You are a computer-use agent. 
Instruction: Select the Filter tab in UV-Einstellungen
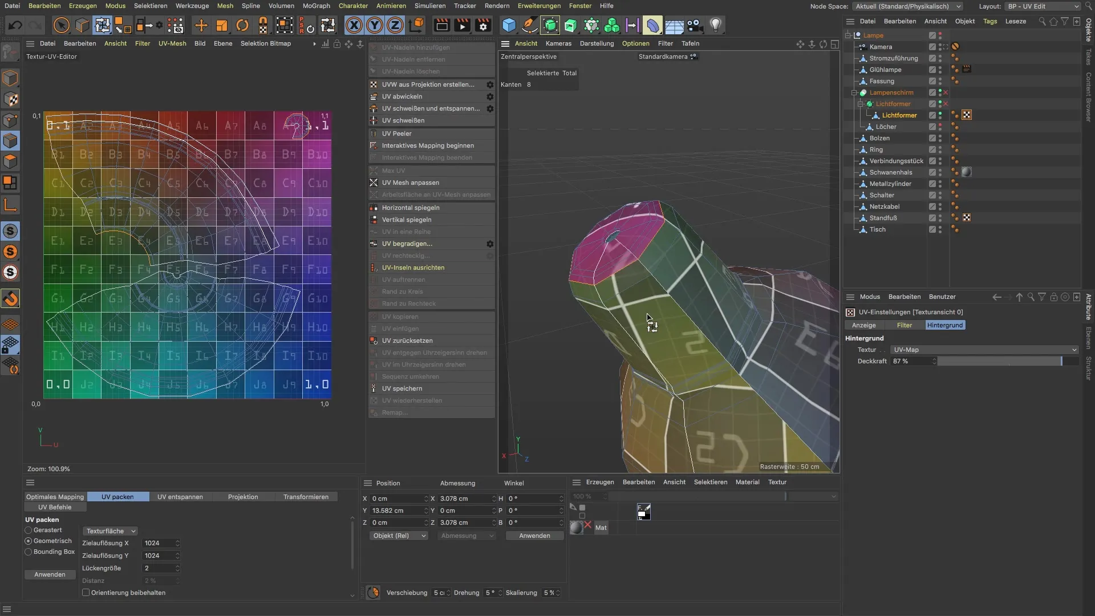[x=905, y=325]
